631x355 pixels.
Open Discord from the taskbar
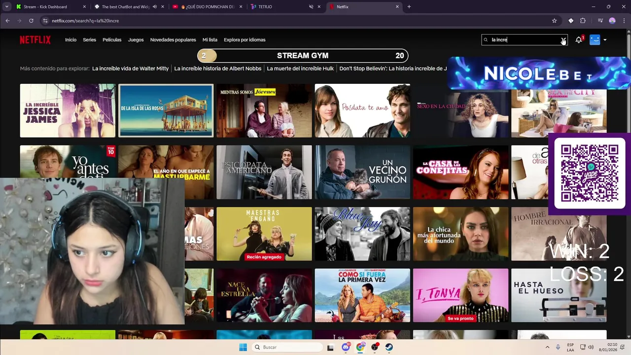click(x=346, y=347)
